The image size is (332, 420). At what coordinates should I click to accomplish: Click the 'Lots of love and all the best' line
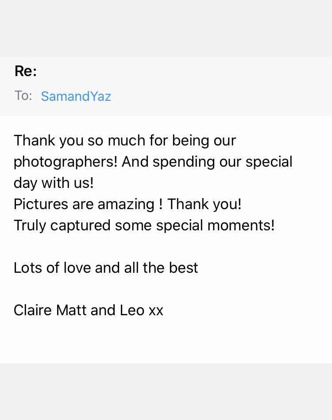pyautogui.click(x=106, y=267)
